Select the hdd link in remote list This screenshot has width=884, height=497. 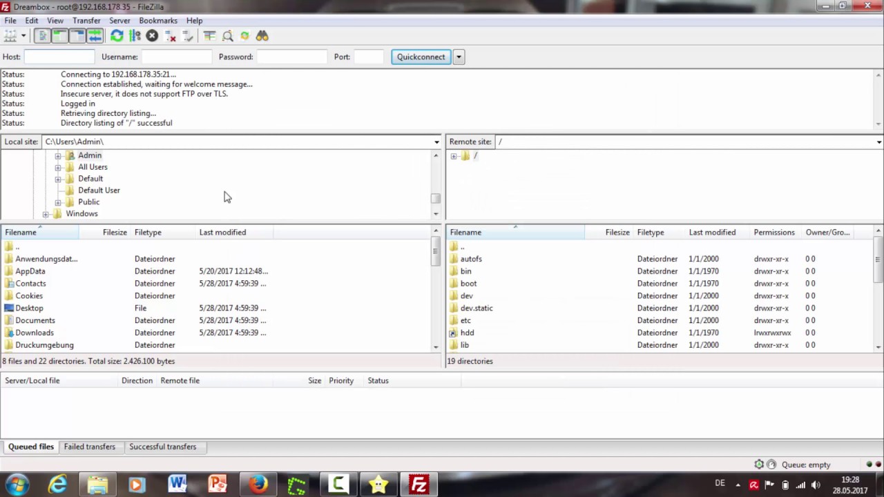click(467, 333)
